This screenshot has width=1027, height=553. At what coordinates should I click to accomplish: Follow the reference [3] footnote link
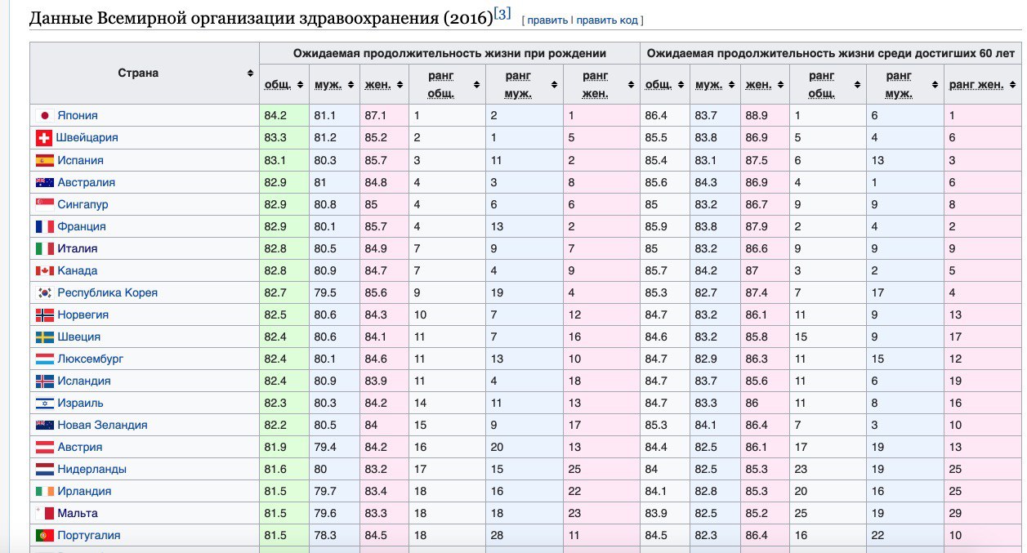click(x=502, y=13)
